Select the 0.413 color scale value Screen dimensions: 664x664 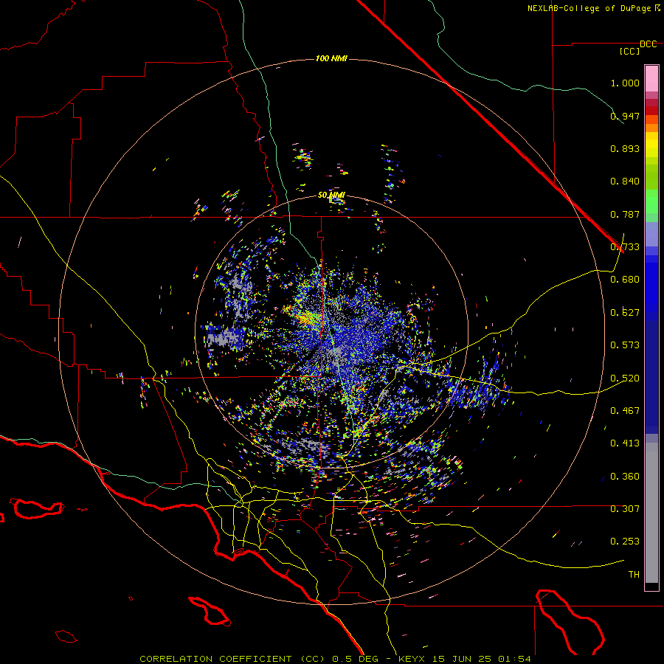point(625,443)
